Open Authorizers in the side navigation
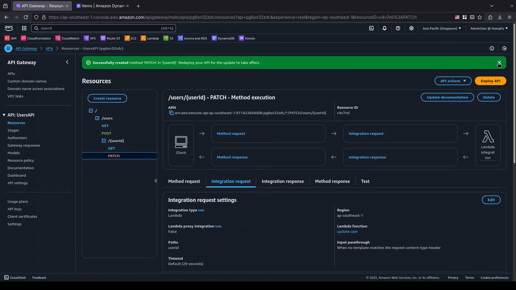The image size is (516, 290). [x=17, y=138]
